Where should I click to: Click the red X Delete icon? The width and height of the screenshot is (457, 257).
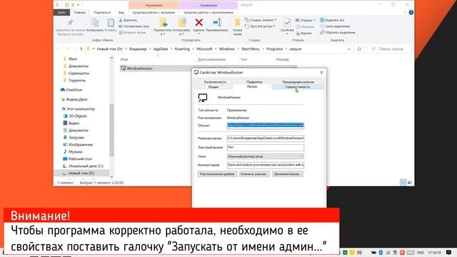[x=199, y=22]
